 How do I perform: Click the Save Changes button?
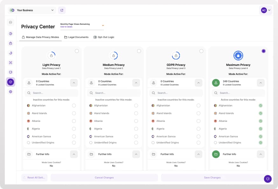(212, 178)
